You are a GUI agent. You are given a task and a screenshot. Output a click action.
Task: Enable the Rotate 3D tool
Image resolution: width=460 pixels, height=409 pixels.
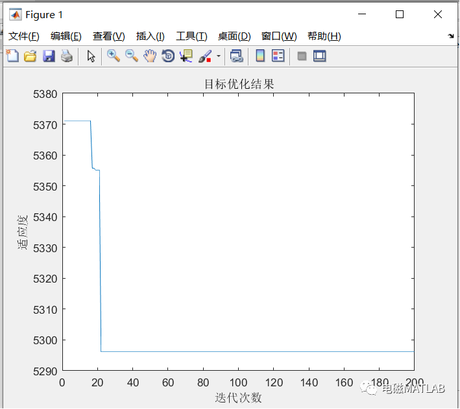pyautogui.click(x=168, y=56)
